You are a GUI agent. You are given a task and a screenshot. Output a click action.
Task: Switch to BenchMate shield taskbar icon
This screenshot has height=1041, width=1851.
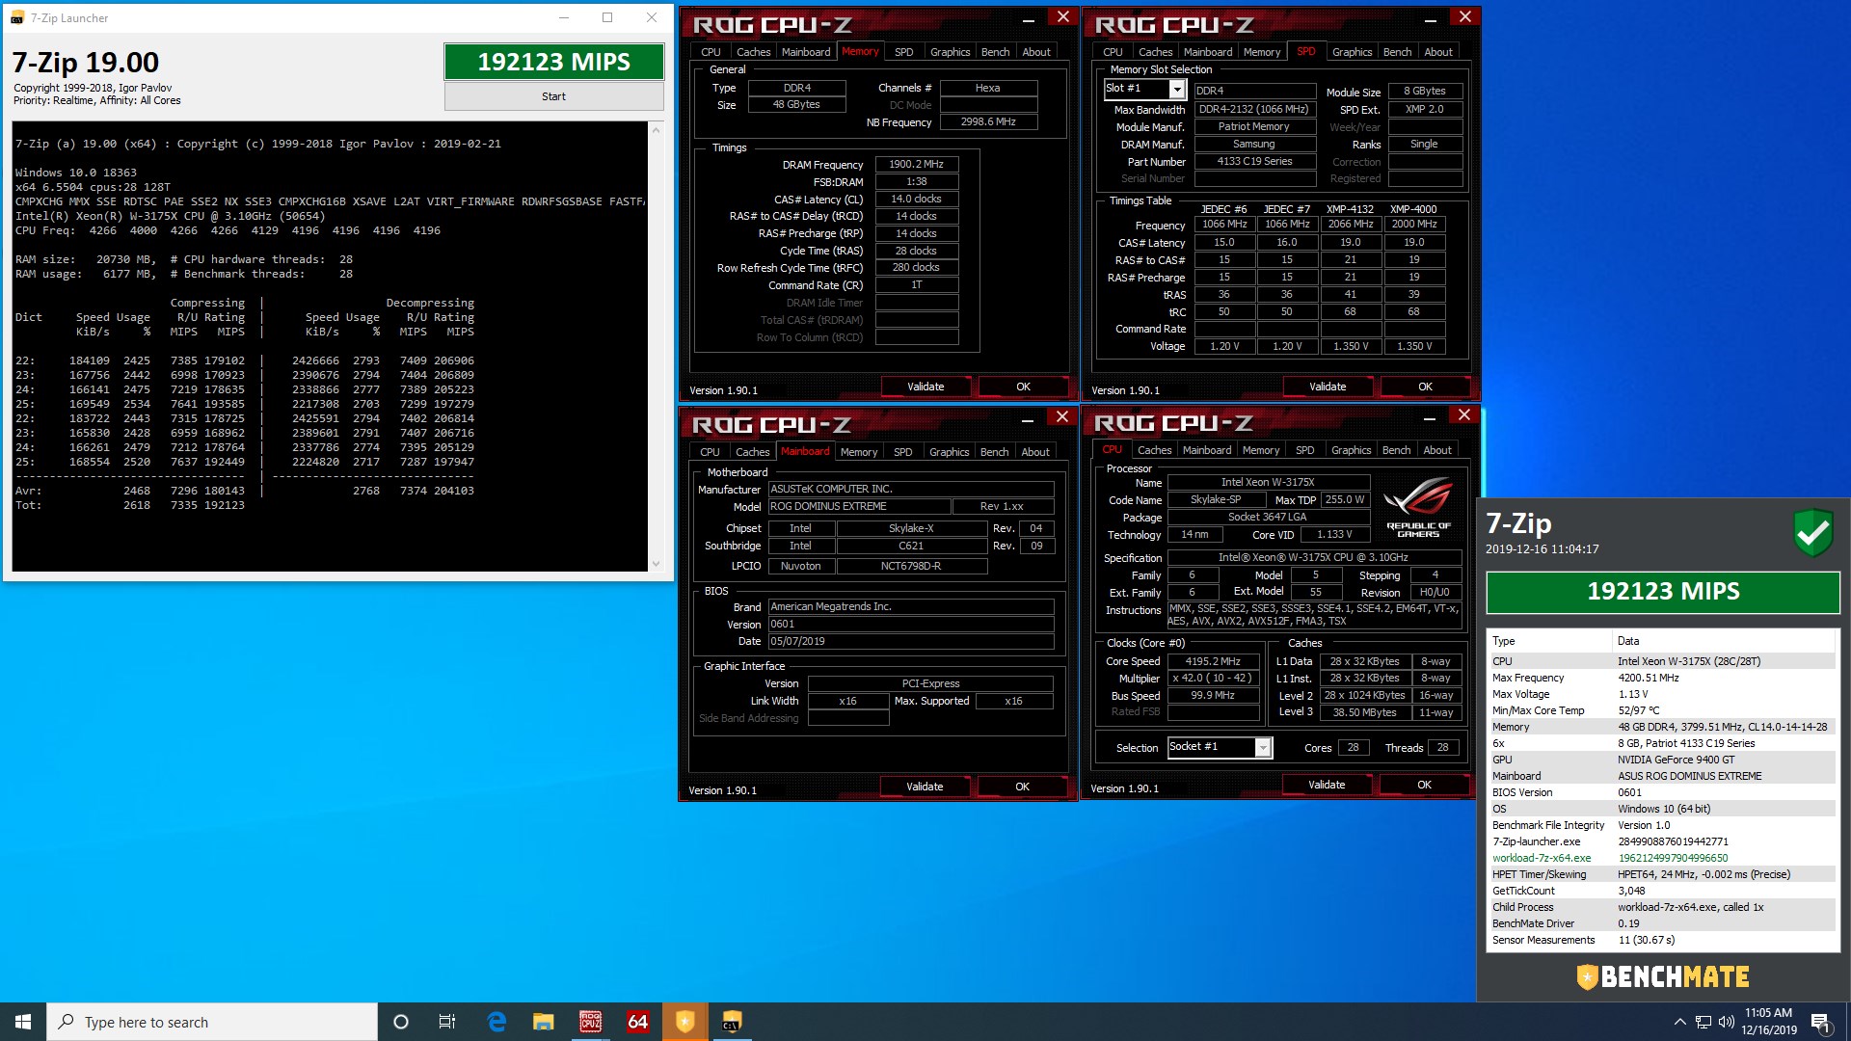[x=684, y=1022]
